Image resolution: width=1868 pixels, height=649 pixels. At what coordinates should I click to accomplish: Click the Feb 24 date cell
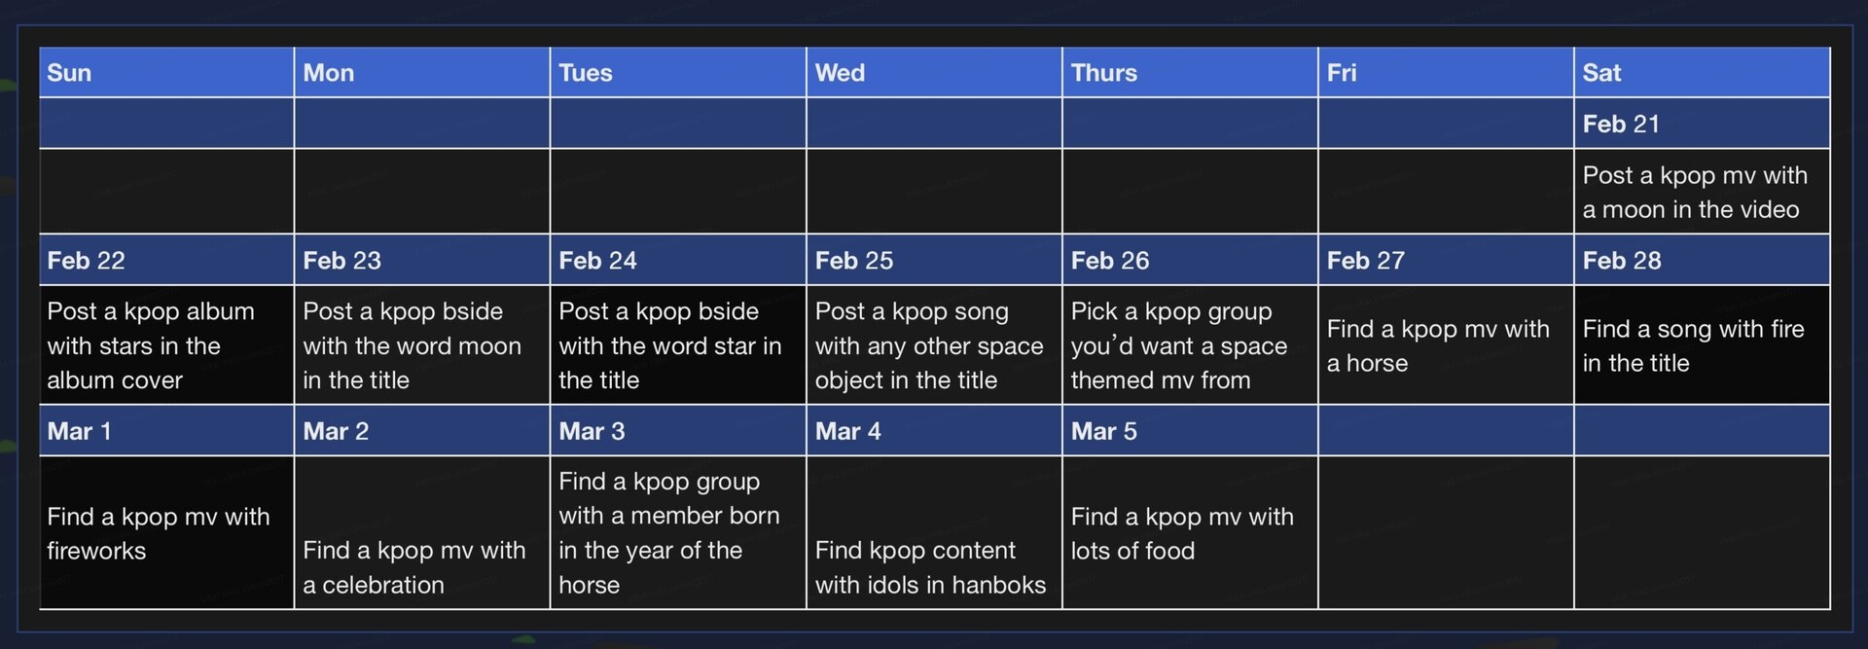click(678, 260)
